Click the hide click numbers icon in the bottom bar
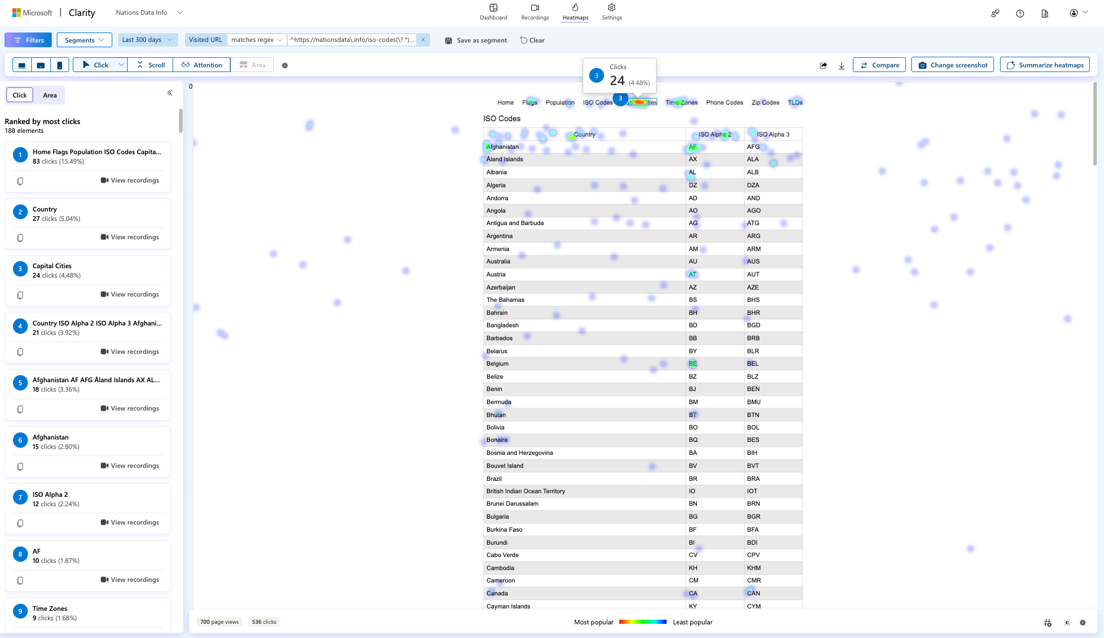The height and width of the screenshot is (638, 1104). coord(1047,623)
